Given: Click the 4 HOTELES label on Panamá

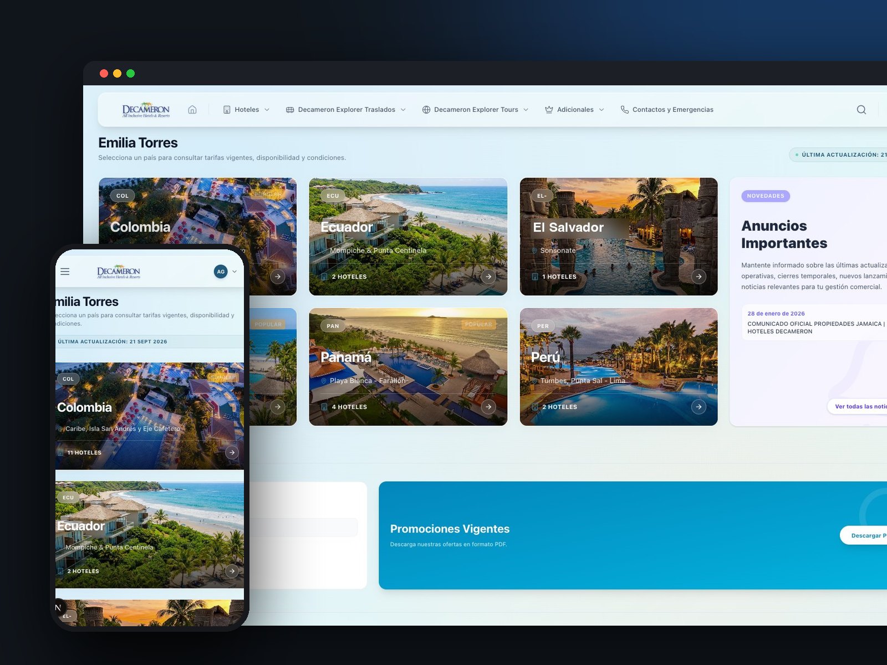Looking at the screenshot, I should point(349,407).
